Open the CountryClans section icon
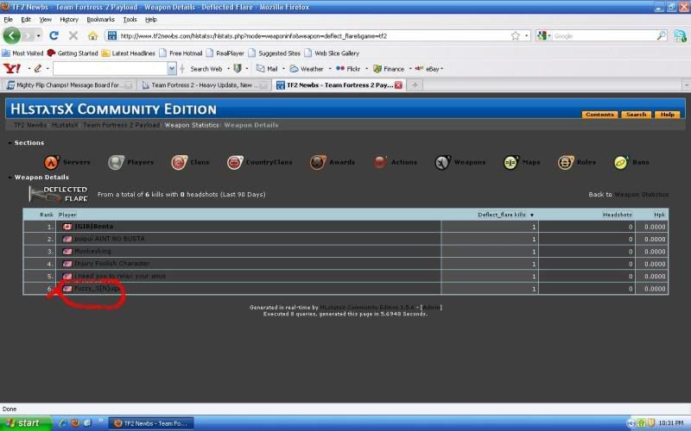Image resolution: width=691 pixels, height=431 pixels. click(x=235, y=162)
